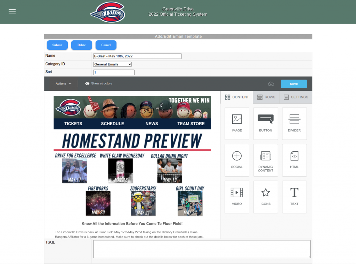356x264 pixels.
Task: Select the White Claw Wednesday May 18 image
Action: [121, 171]
